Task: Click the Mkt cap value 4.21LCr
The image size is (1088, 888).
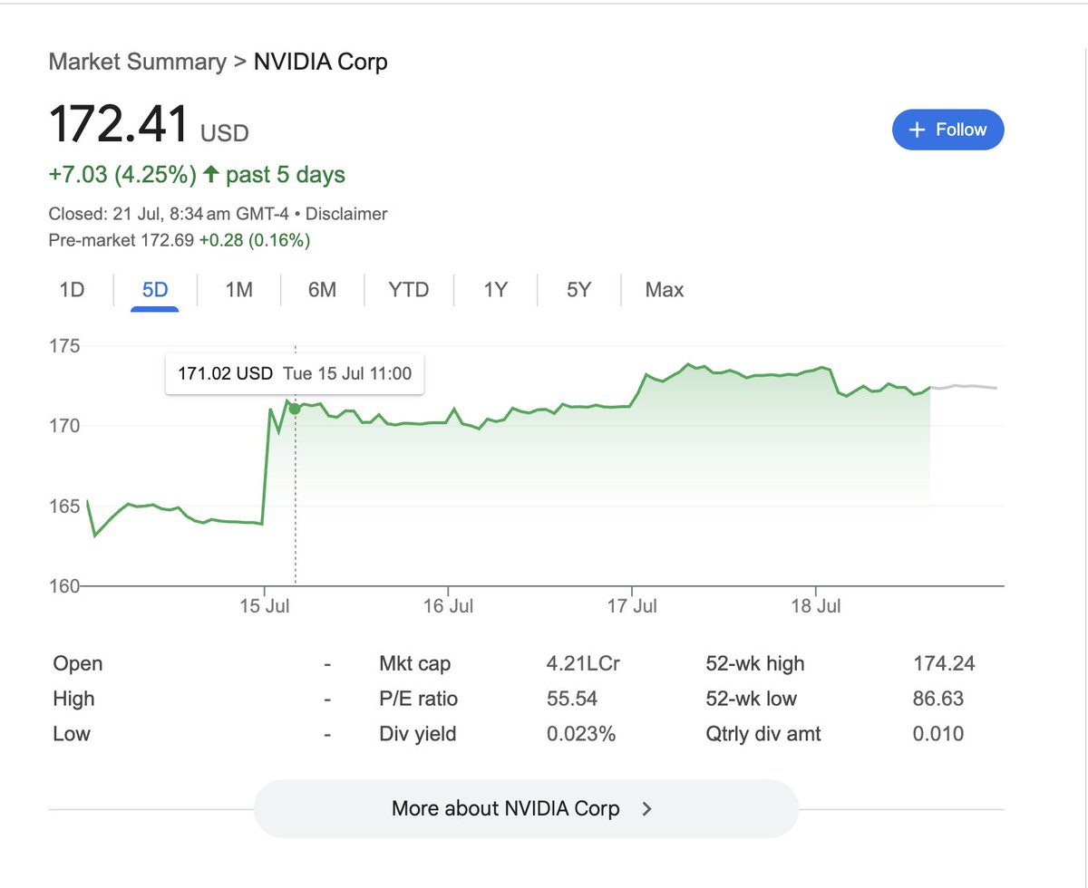Action: (x=583, y=664)
